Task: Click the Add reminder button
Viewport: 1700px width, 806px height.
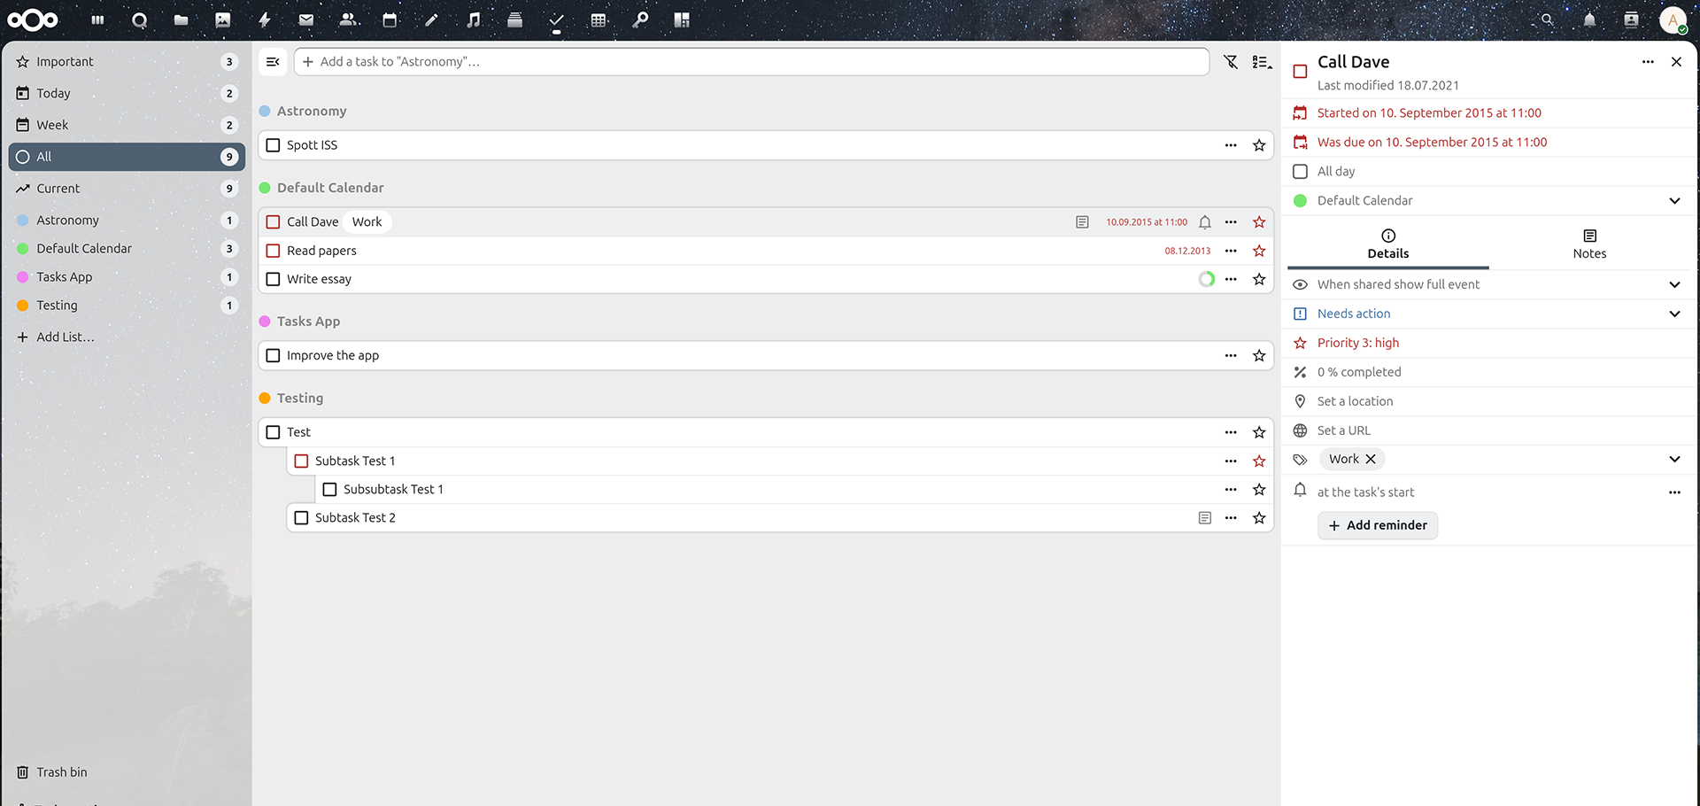Action: point(1378,525)
